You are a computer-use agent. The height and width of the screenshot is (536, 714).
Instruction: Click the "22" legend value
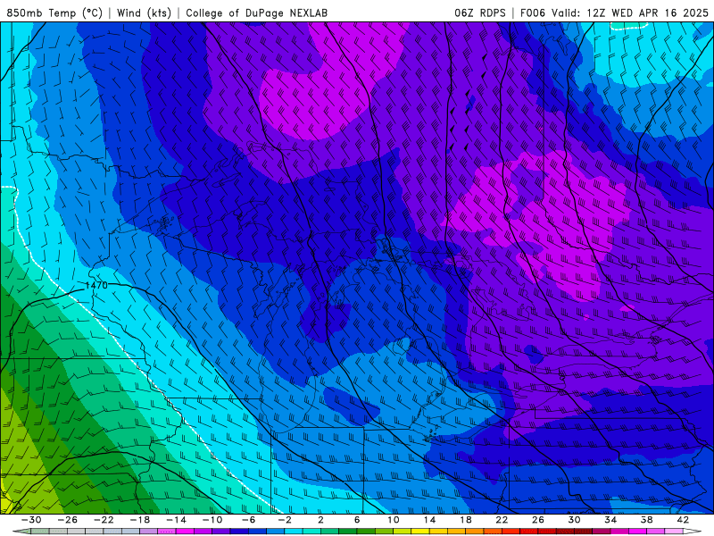(x=502, y=520)
